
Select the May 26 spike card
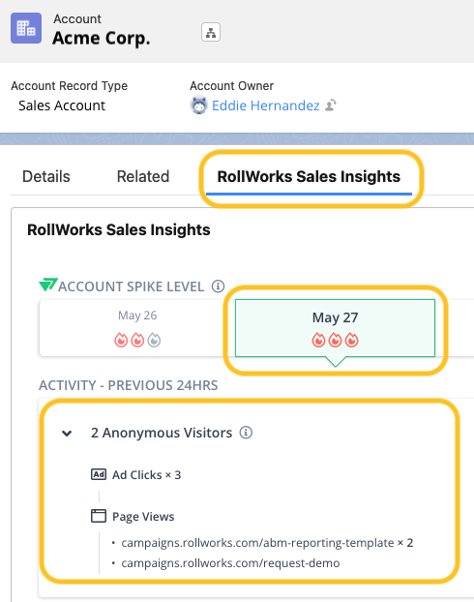[x=137, y=328]
